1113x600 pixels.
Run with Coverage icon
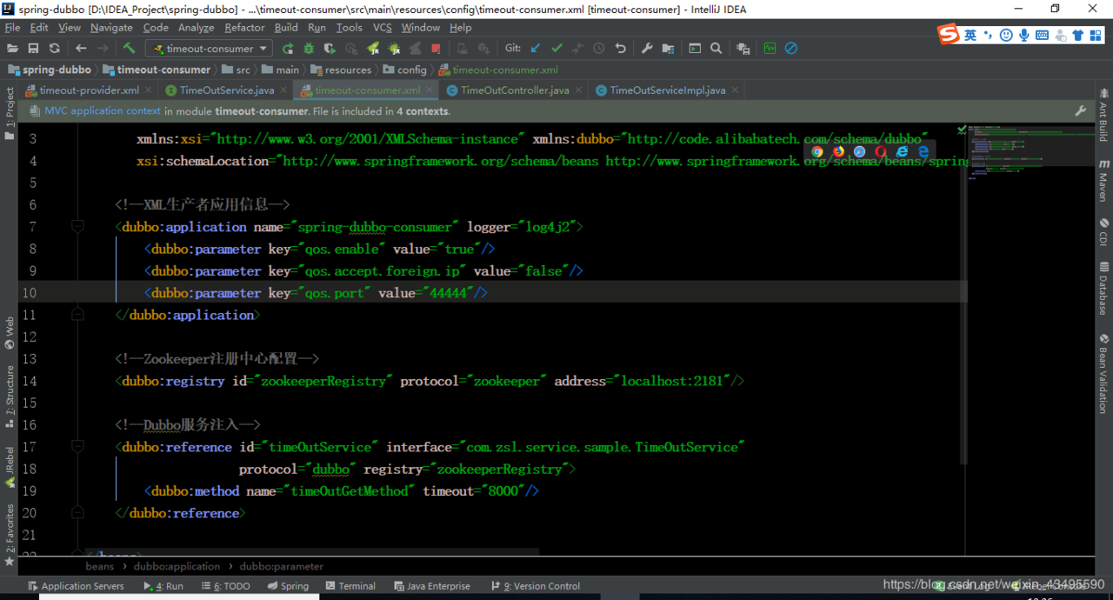coord(330,49)
